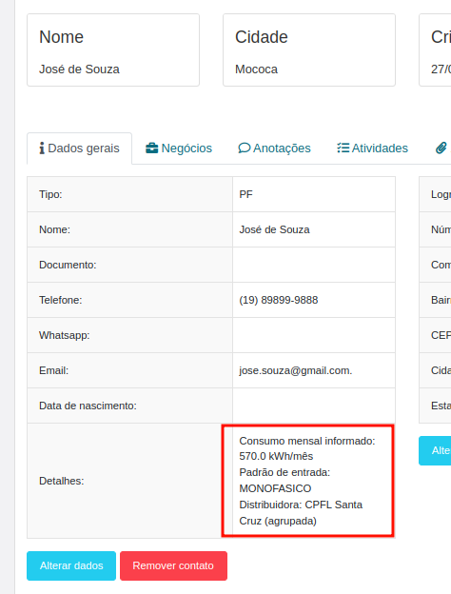
Task: Switch to the Anotações tab
Action: click(x=274, y=148)
